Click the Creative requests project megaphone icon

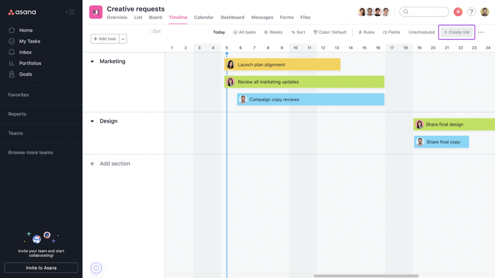click(96, 12)
